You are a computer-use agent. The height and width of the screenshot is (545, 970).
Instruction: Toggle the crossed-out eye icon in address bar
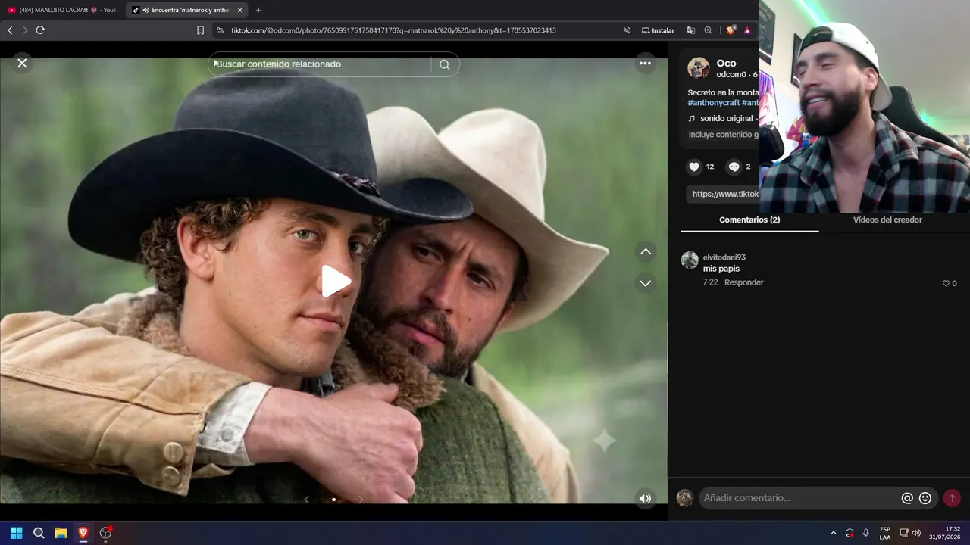point(627,30)
